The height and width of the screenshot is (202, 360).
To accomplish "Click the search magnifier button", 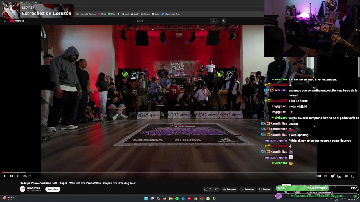I will coord(214,21).
